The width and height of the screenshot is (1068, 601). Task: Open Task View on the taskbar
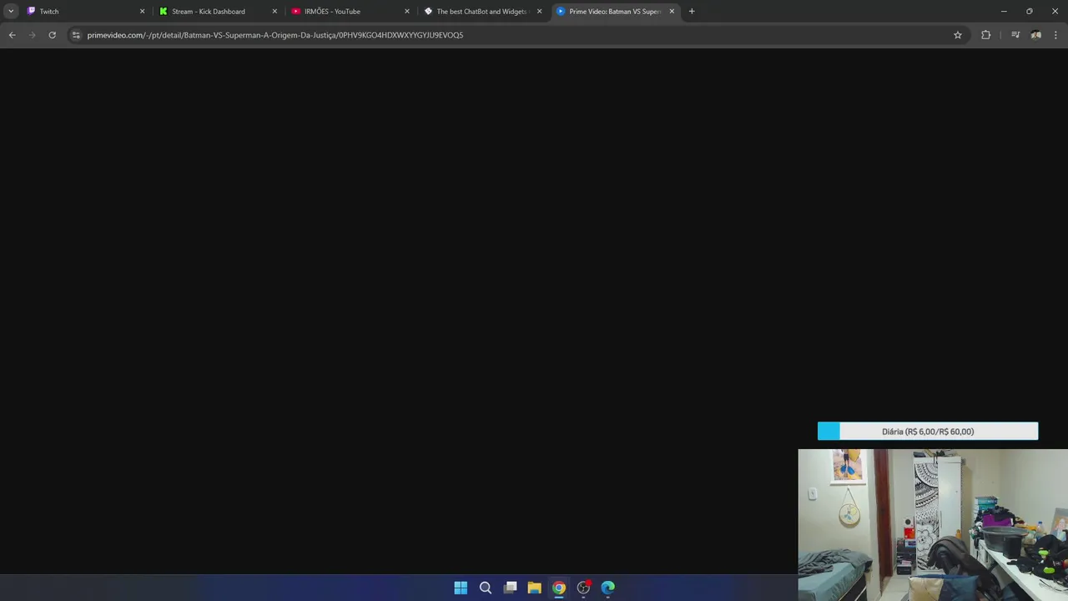[x=510, y=588]
